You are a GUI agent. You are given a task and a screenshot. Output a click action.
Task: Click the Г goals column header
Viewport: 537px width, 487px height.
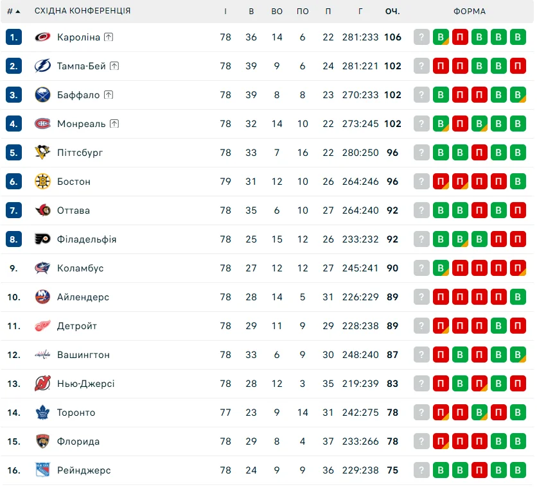(361, 12)
